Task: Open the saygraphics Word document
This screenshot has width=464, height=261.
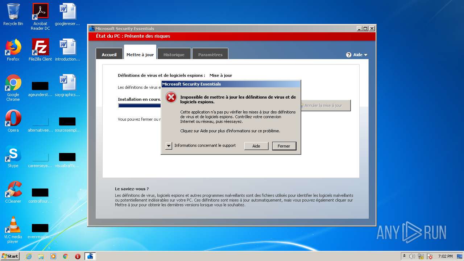Action: pyautogui.click(x=67, y=86)
